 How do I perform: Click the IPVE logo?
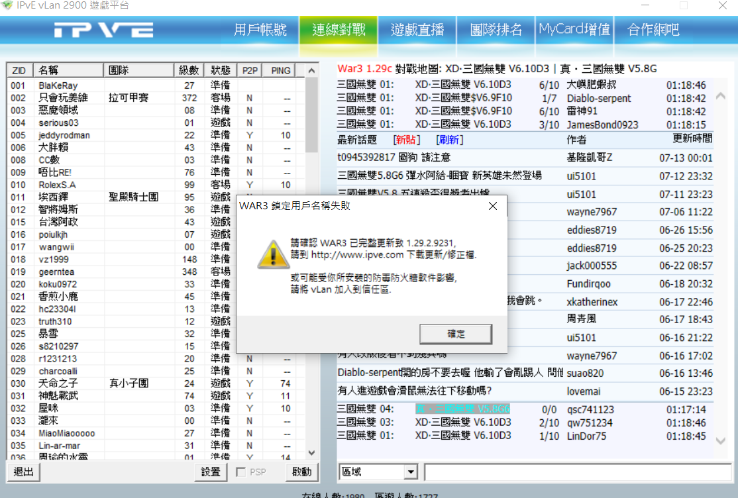[x=103, y=30]
